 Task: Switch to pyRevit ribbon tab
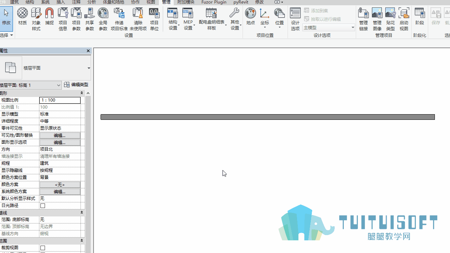[x=241, y=2]
